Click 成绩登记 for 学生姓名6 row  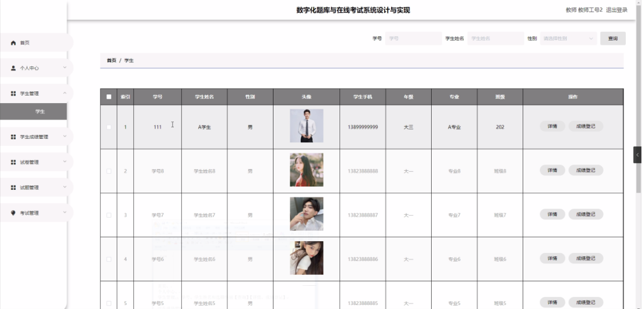click(x=585, y=258)
